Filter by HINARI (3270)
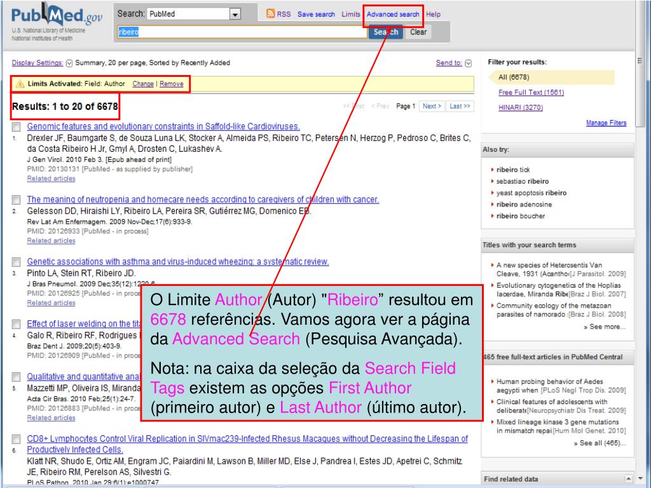 pos(521,107)
